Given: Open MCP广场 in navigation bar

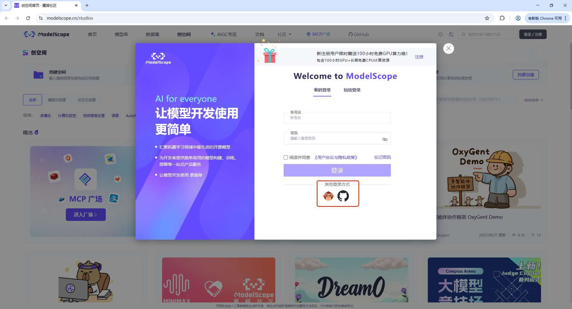Looking at the screenshot, I should tap(318, 34).
